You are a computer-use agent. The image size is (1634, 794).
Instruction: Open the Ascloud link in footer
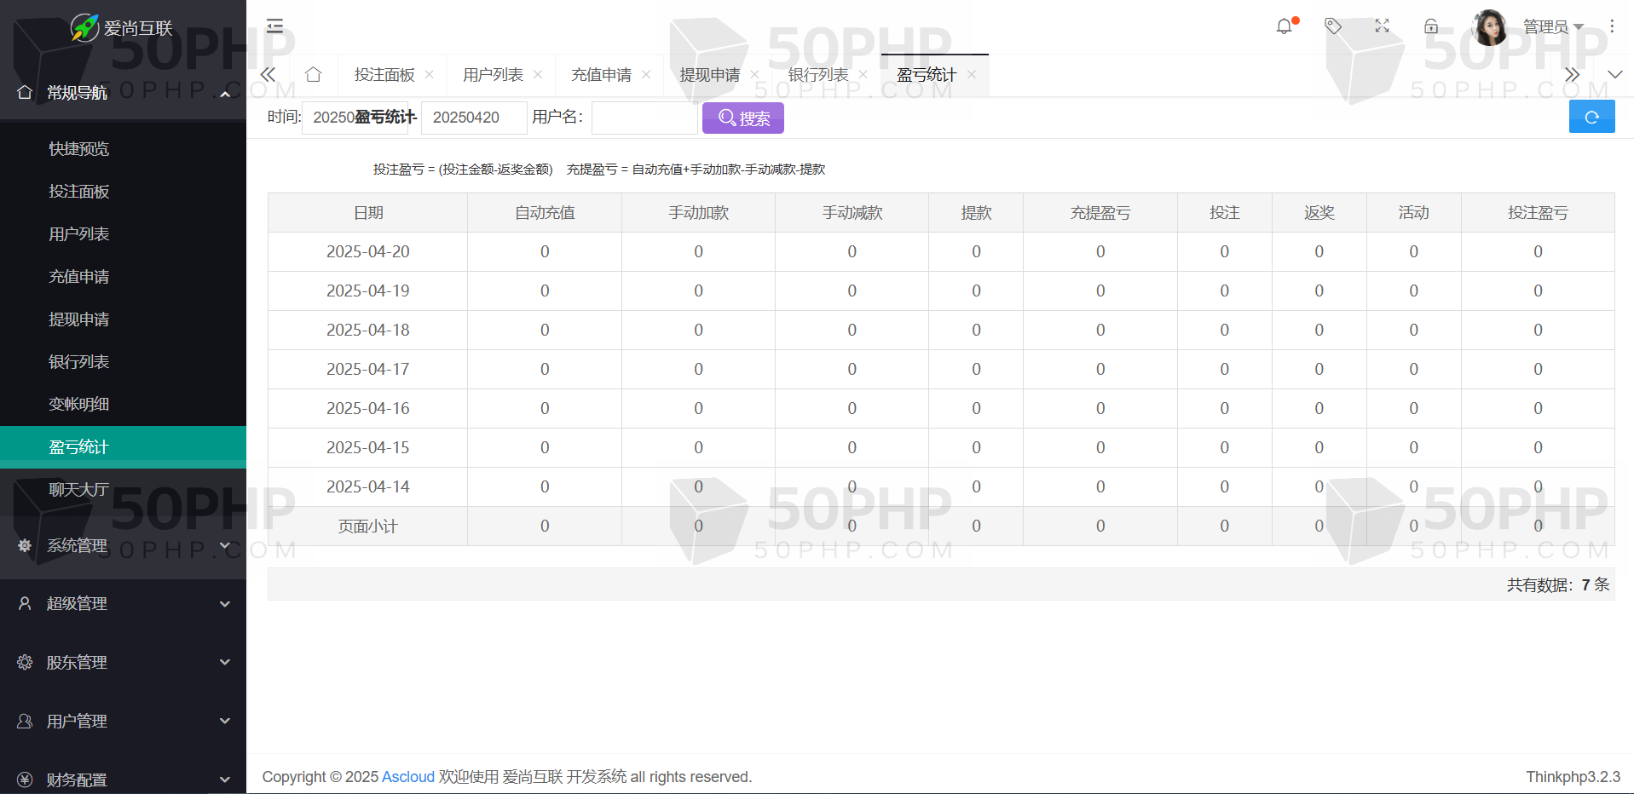[407, 777]
